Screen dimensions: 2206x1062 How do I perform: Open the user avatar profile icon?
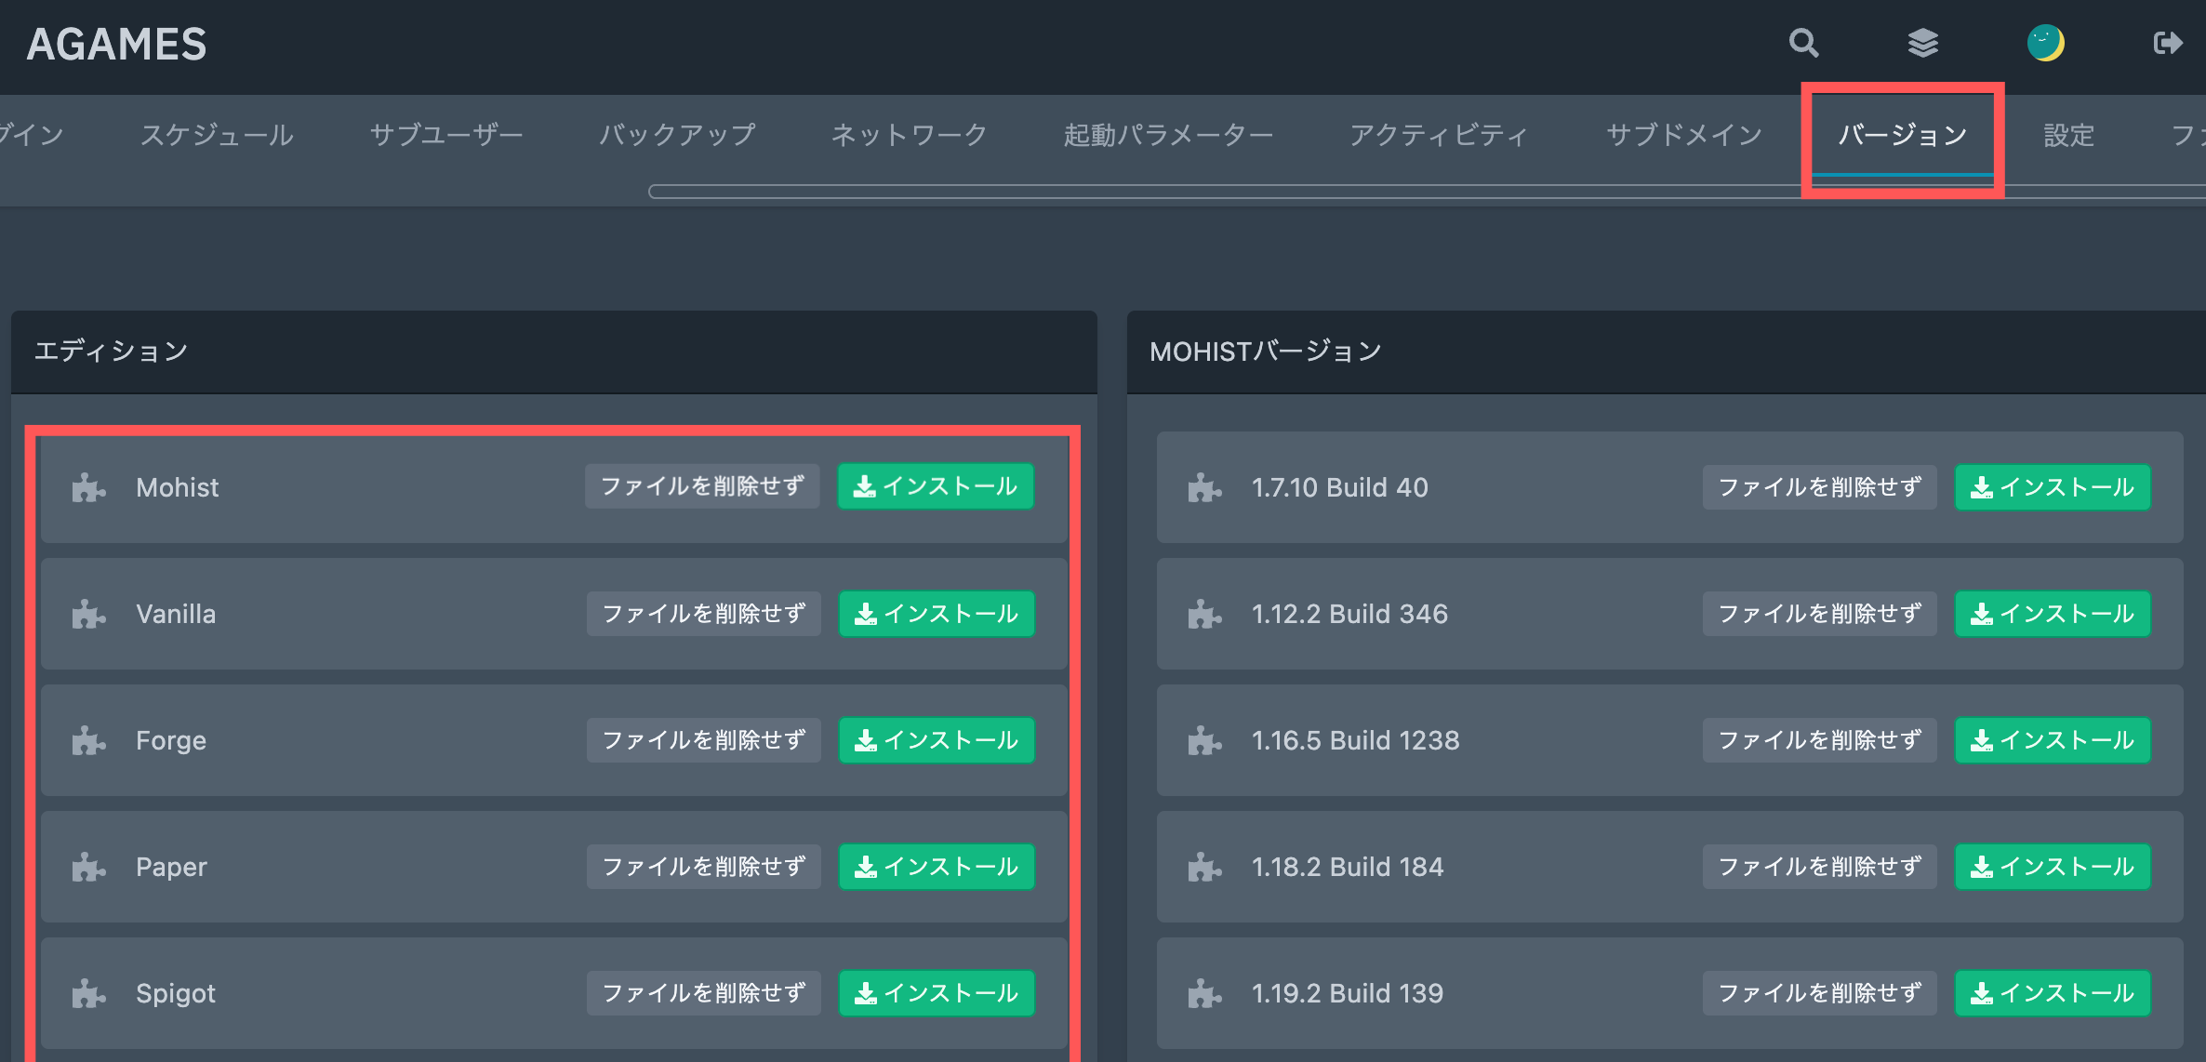2045,43
